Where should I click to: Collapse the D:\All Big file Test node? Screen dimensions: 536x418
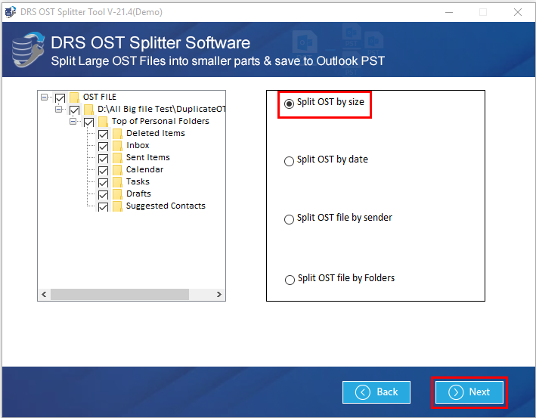click(58, 110)
